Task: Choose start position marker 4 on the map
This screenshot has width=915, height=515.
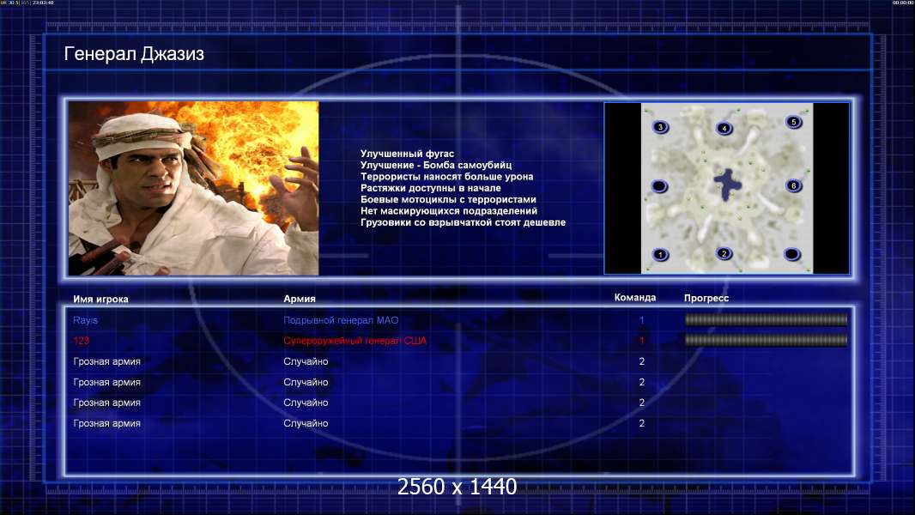Action: (724, 128)
